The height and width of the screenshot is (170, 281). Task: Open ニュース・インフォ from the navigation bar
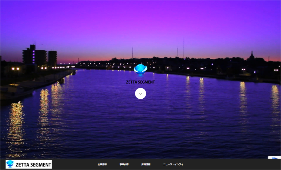pyautogui.click(x=173, y=164)
